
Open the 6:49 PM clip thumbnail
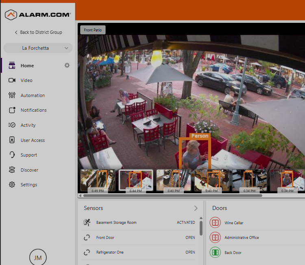tap(98, 180)
